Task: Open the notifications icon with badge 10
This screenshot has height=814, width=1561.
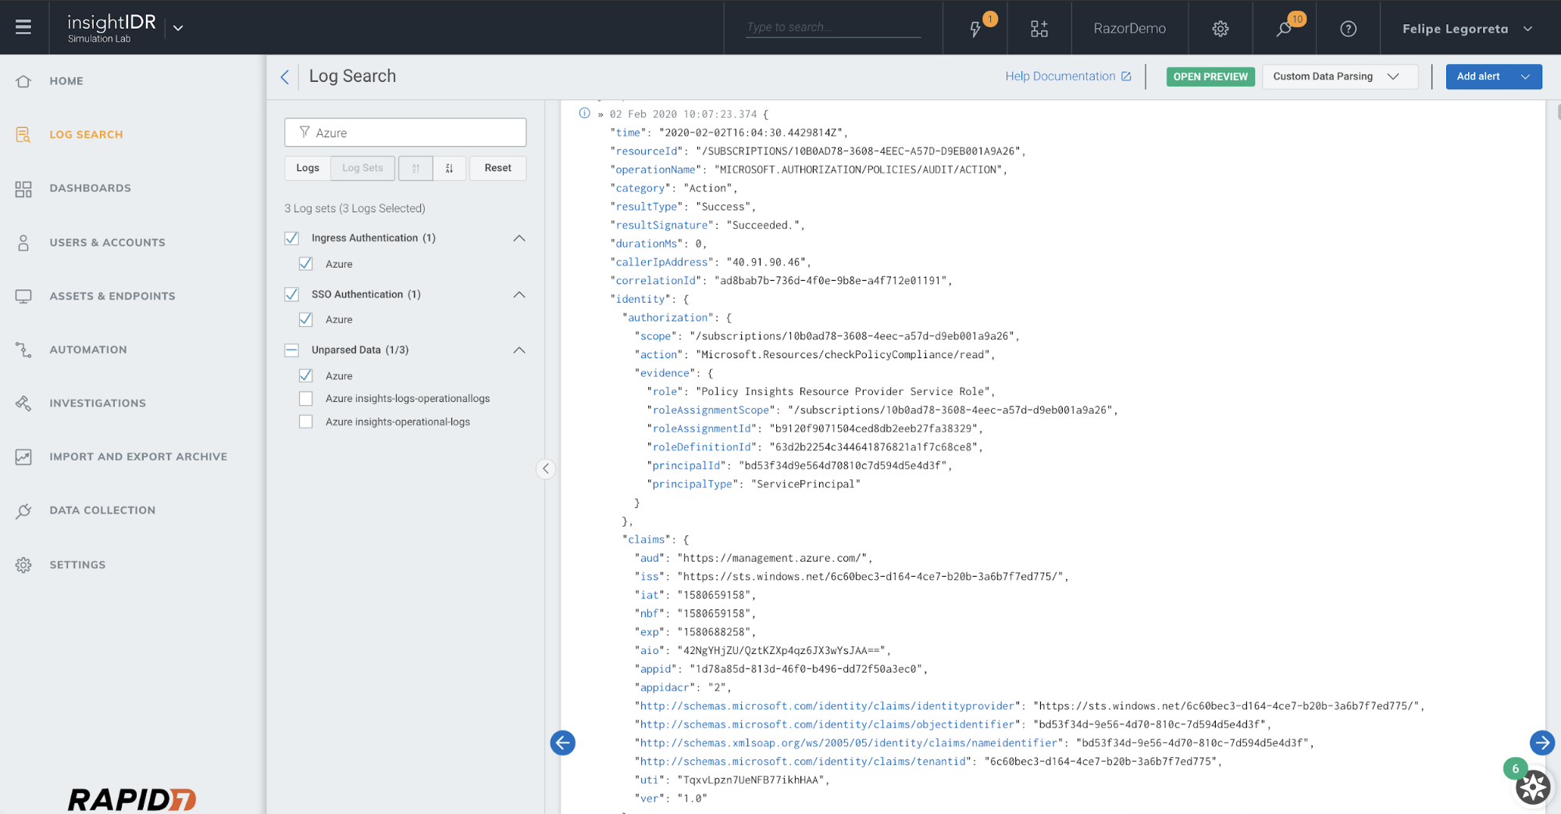Action: [x=1284, y=29]
